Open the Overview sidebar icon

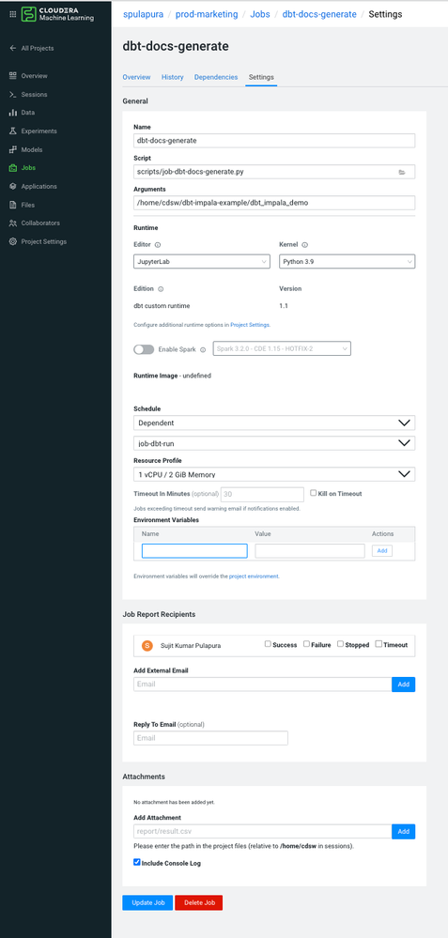[x=12, y=76]
